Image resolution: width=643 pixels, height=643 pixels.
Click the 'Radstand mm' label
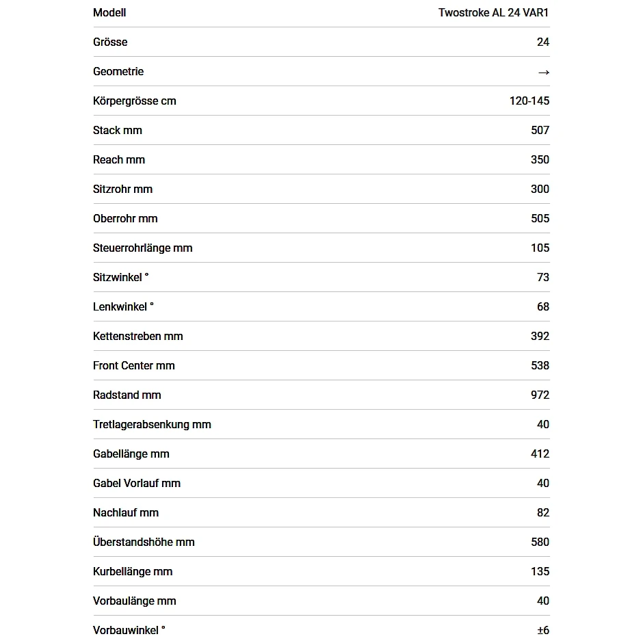click(127, 395)
